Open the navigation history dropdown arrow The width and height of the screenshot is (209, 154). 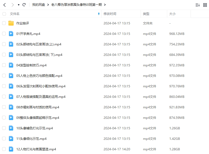coord(18,5)
